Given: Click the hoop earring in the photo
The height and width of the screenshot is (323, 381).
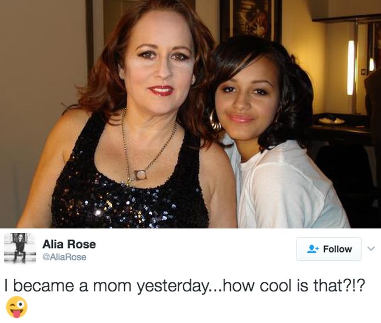Looking at the screenshot, I should coord(215,120).
